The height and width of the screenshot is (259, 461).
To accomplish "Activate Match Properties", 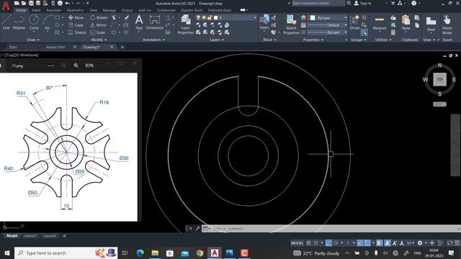I will [291, 24].
